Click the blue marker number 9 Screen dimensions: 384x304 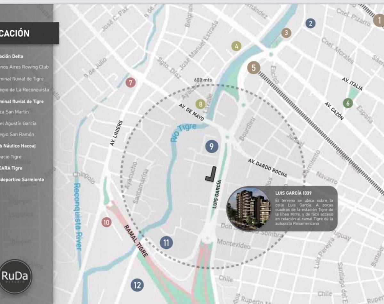click(x=212, y=147)
